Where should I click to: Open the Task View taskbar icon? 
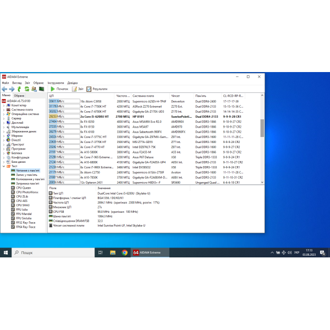[x=101, y=252]
